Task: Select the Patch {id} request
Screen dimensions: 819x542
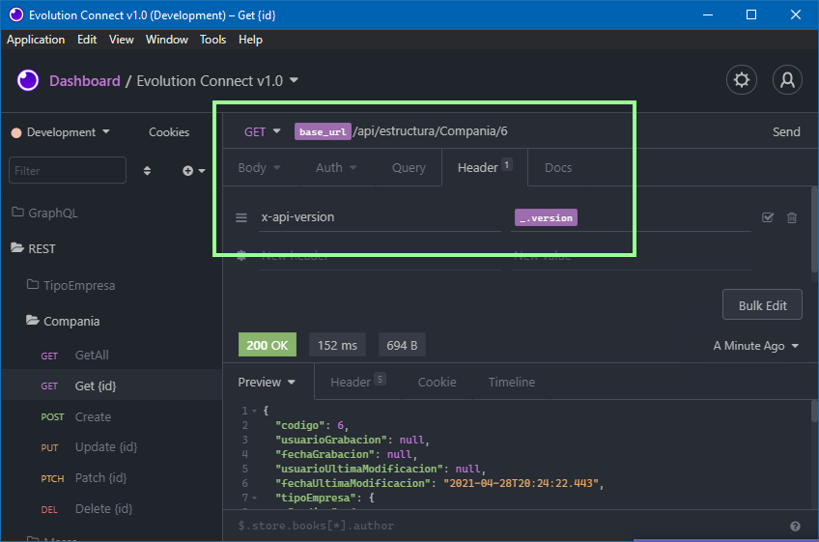Action: tap(111, 478)
